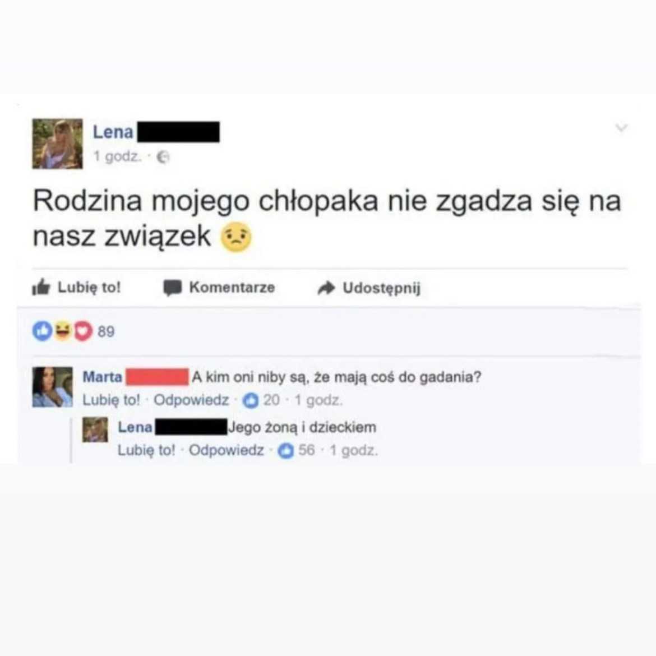Click the like count icon showing 56
Viewport: 656px width, 656px height.
[x=286, y=451]
